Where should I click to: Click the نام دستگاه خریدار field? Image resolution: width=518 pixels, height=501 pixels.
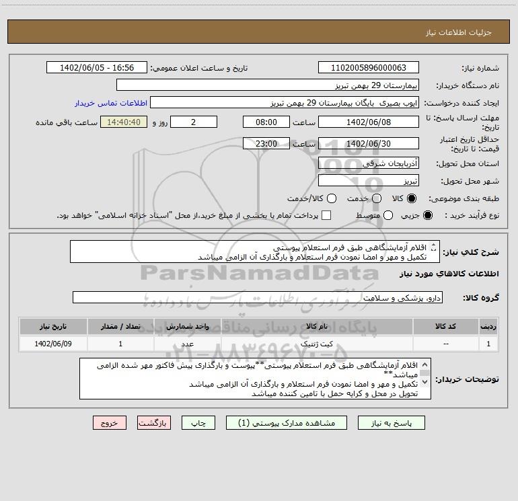pyautogui.click(x=268, y=85)
